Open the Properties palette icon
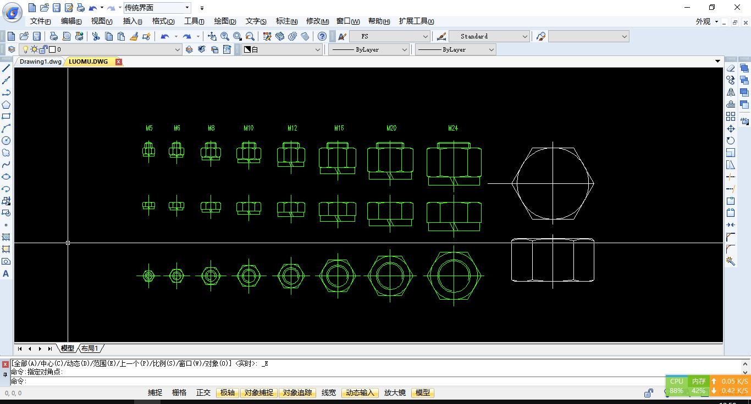 pos(267,36)
